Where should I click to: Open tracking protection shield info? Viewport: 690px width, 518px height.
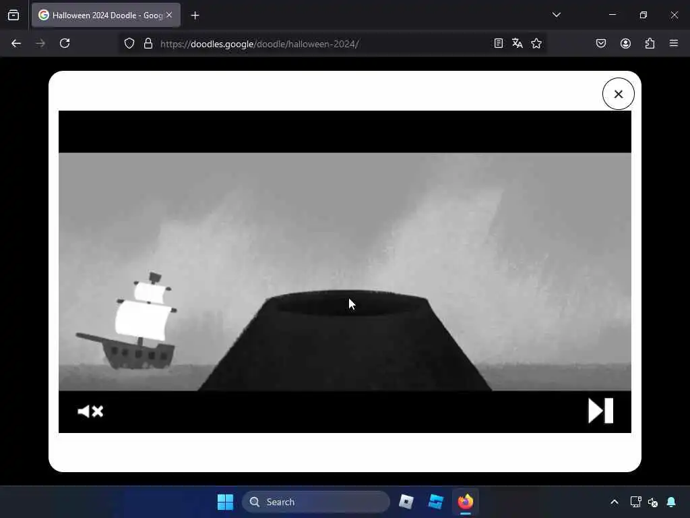(x=129, y=43)
